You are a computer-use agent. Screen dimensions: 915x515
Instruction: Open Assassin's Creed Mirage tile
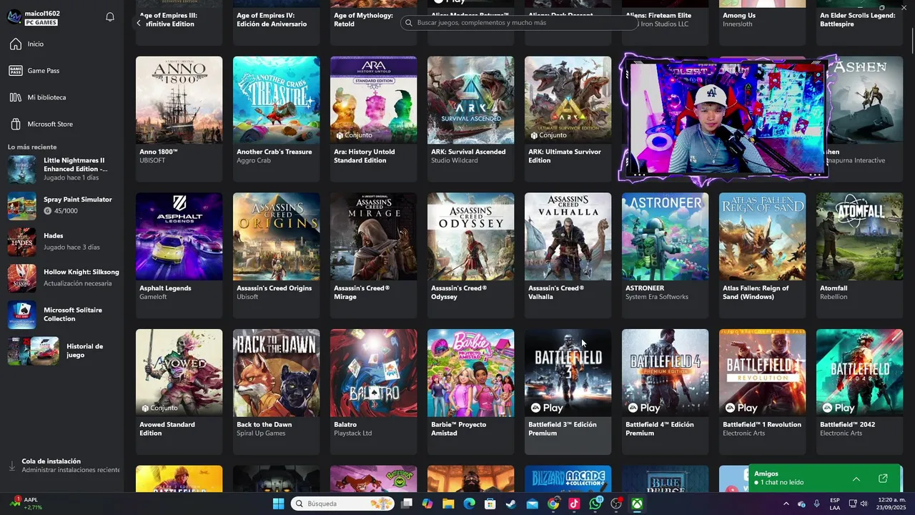pyautogui.click(x=373, y=255)
